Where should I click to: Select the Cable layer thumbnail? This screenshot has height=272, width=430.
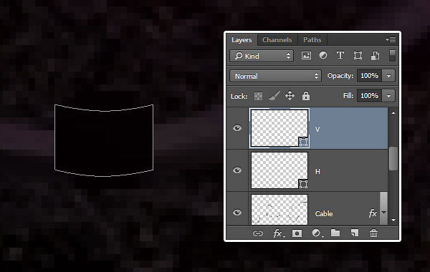click(279, 210)
